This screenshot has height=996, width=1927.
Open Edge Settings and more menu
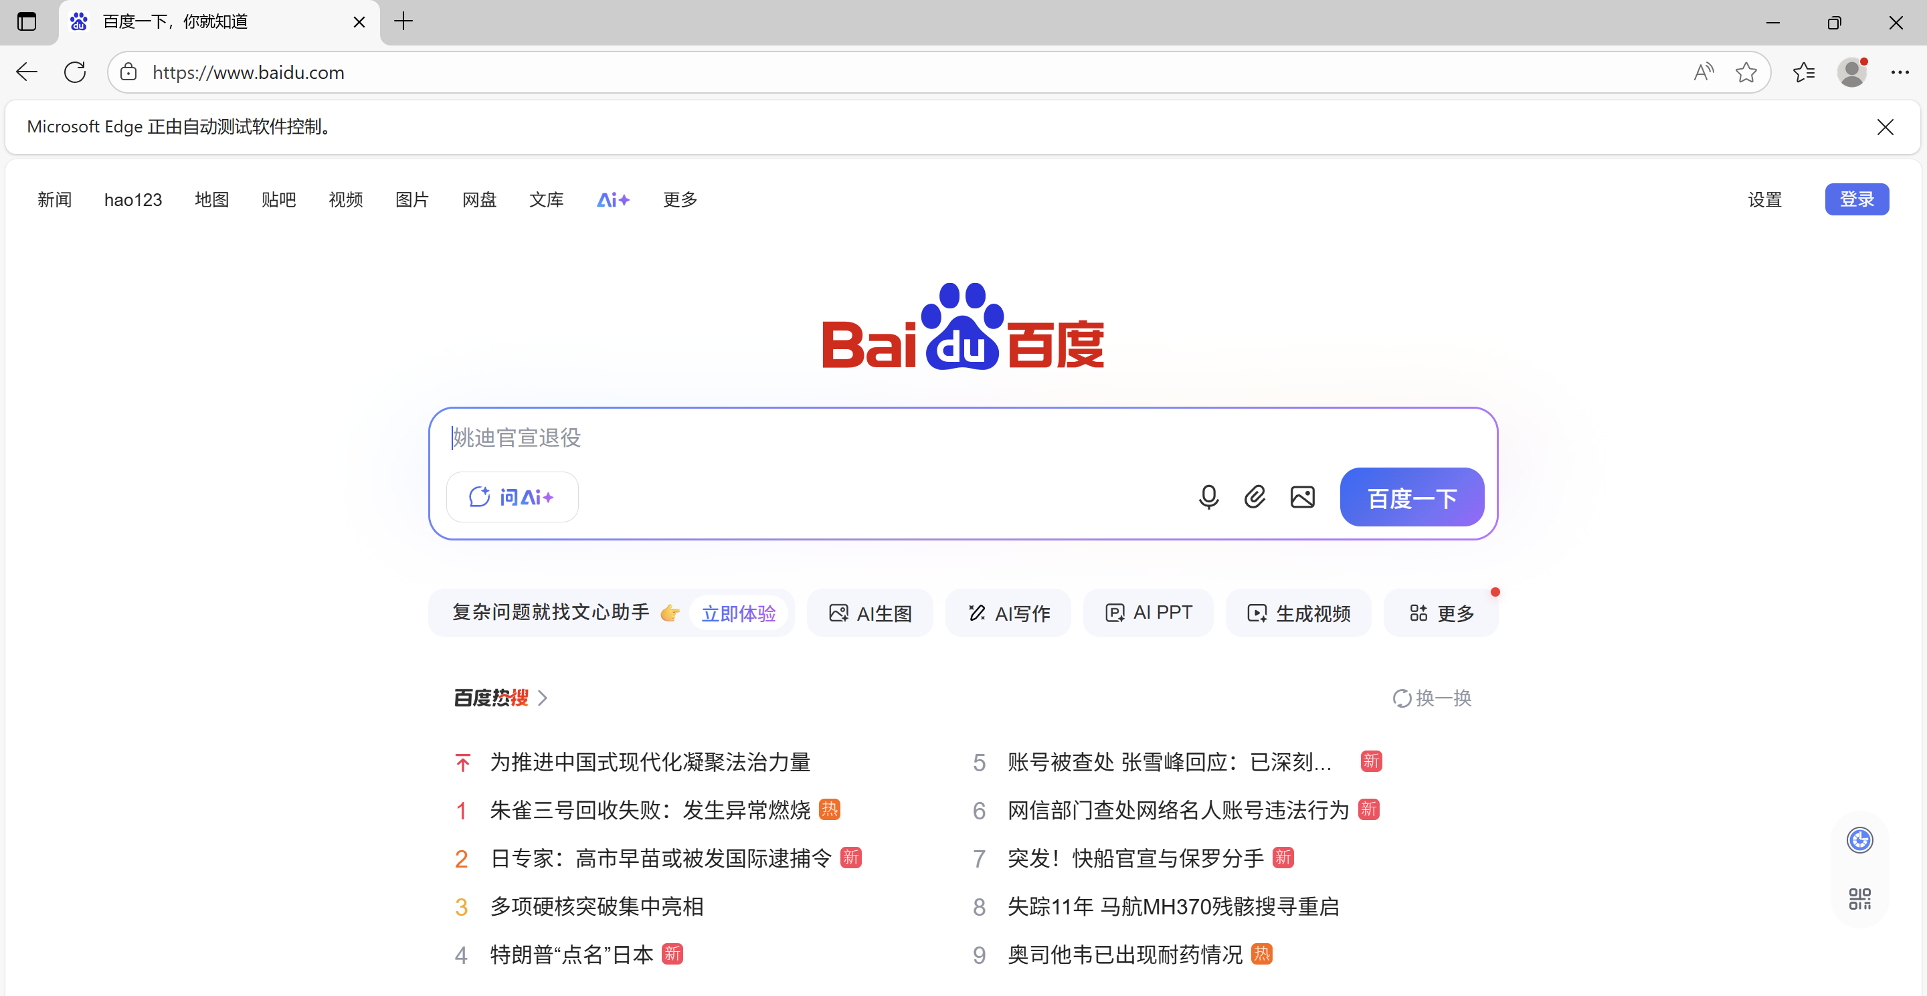(x=1900, y=72)
